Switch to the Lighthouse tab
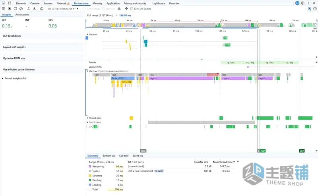Image resolution: width=318 pixels, height=196 pixels. 159,4
